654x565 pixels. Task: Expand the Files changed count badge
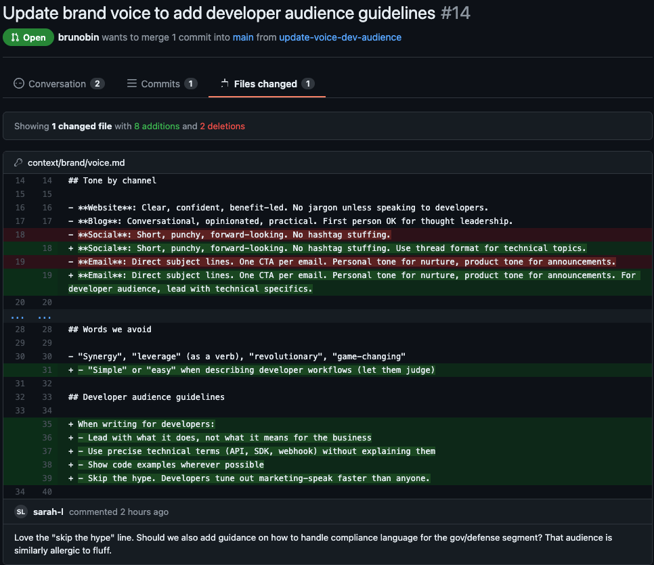pyautogui.click(x=308, y=83)
